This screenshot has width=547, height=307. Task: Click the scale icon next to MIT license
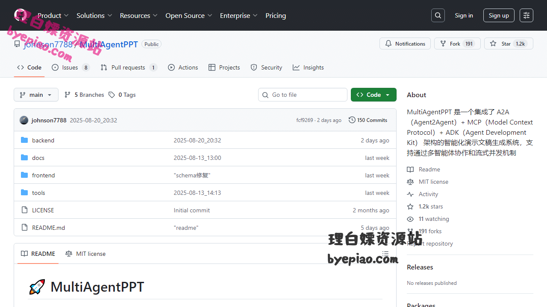click(410, 182)
